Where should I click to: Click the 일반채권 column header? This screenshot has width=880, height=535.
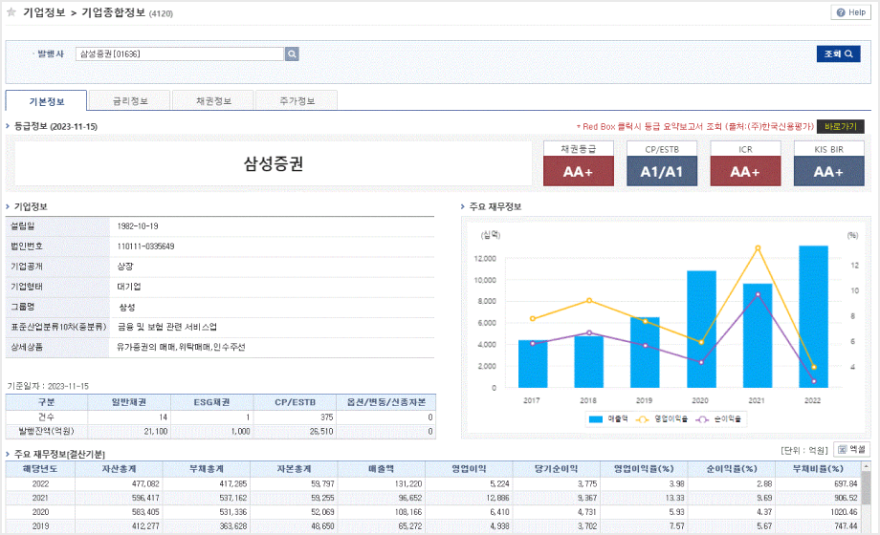pyautogui.click(x=129, y=402)
